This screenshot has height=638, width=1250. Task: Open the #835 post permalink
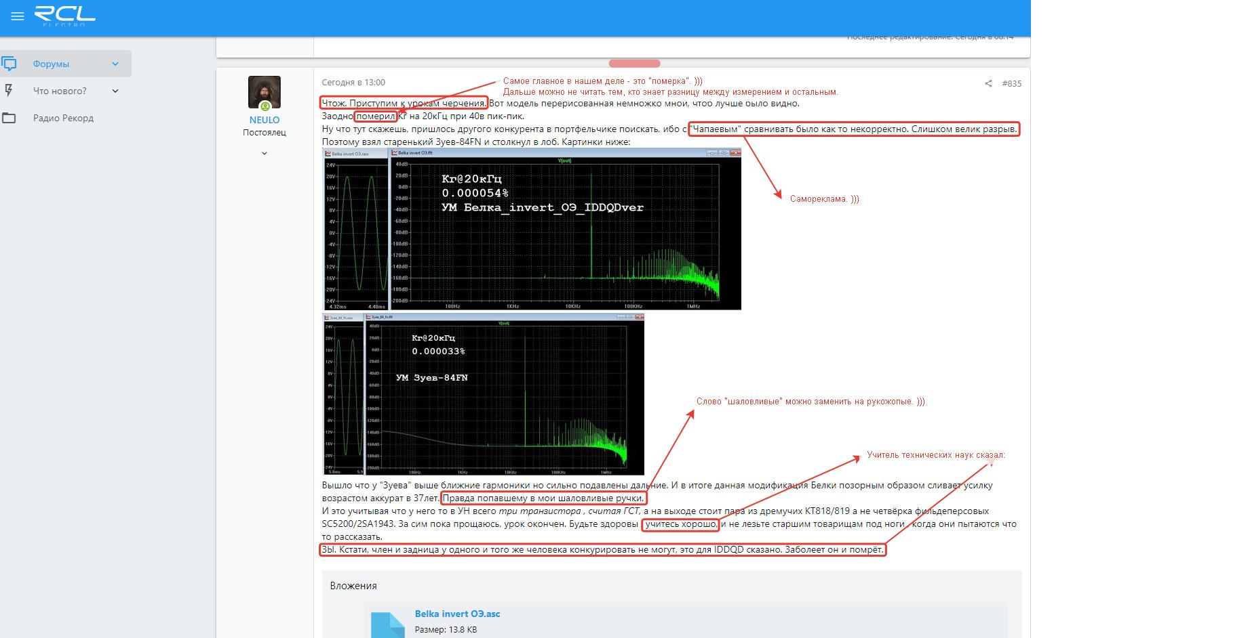[x=1012, y=83]
